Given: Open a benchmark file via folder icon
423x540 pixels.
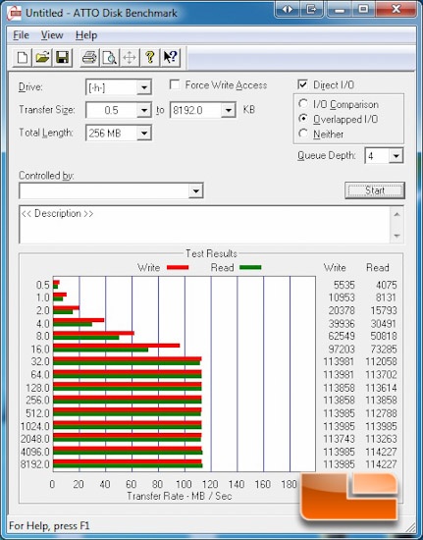Looking at the screenshot, I should click(42, 58).
